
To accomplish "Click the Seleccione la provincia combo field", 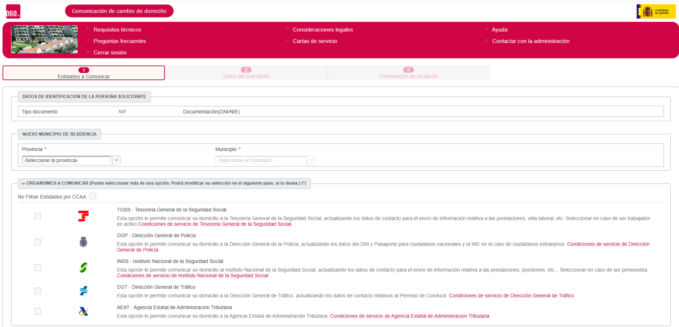I will click(x=66, y=160).
